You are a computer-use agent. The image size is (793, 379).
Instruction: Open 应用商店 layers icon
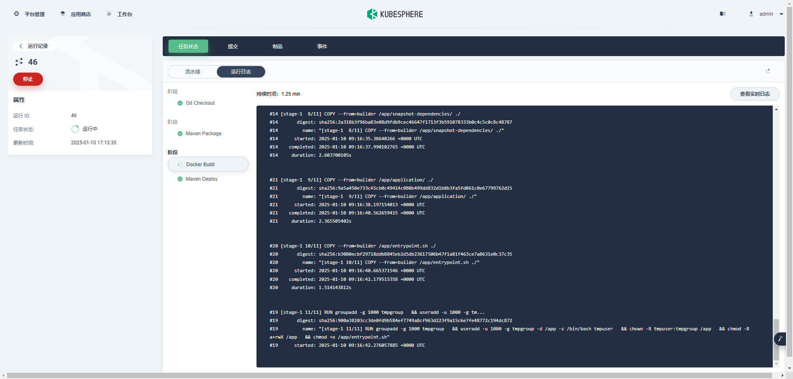[63, 14]
